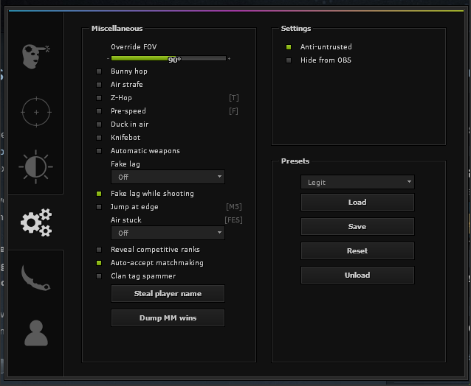Toggle the Automatic weapons checkbox
Image resolution: width=471 pixels, height=386 pixels.
pos(99,151)
